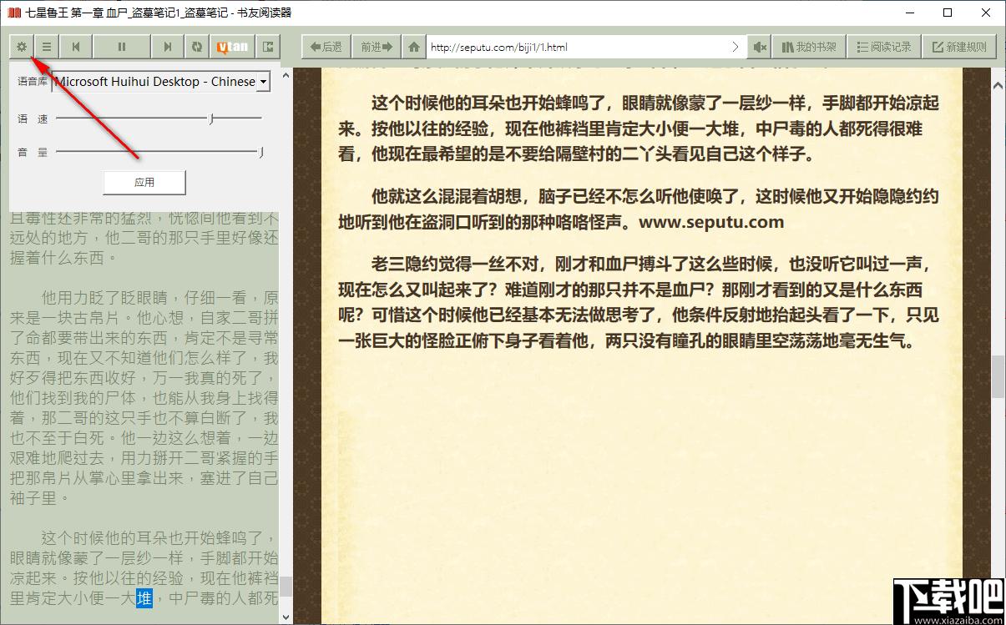Open the home page icon

(x=414, y=47)
